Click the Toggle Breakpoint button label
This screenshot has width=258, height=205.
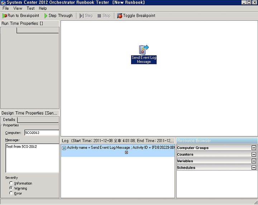[139, 16]
